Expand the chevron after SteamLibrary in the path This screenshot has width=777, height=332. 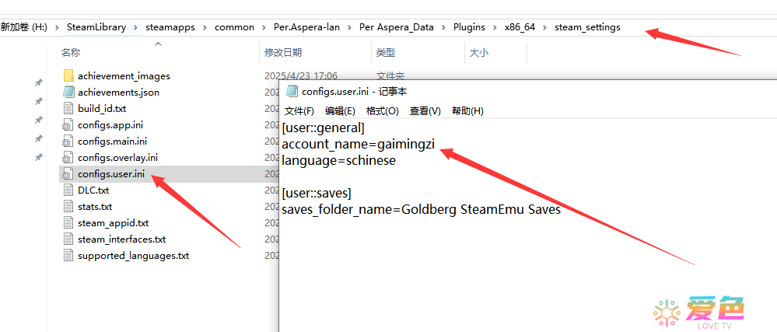pyautogui.click(x=136, y=27)
